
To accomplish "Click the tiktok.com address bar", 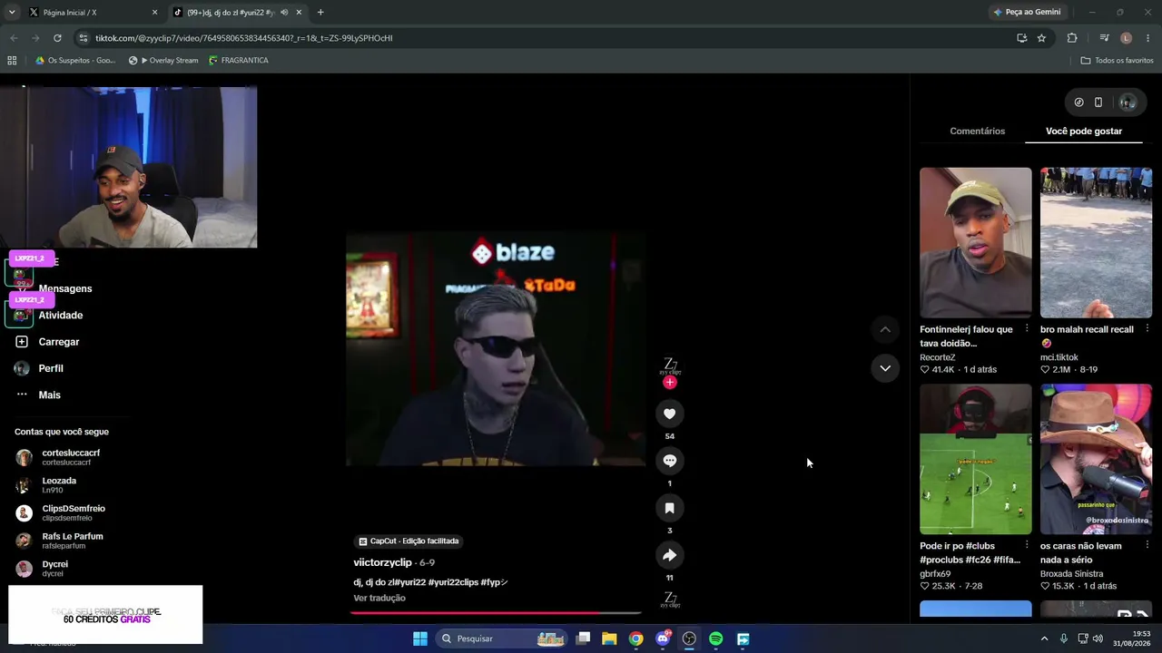I will pyautogui.click(x=545, y=38).
